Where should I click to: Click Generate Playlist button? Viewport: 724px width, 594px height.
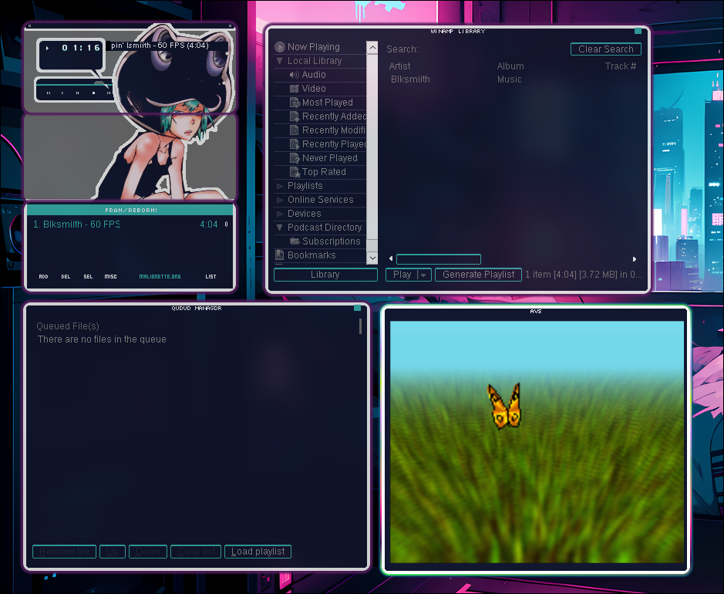point(478,275)
